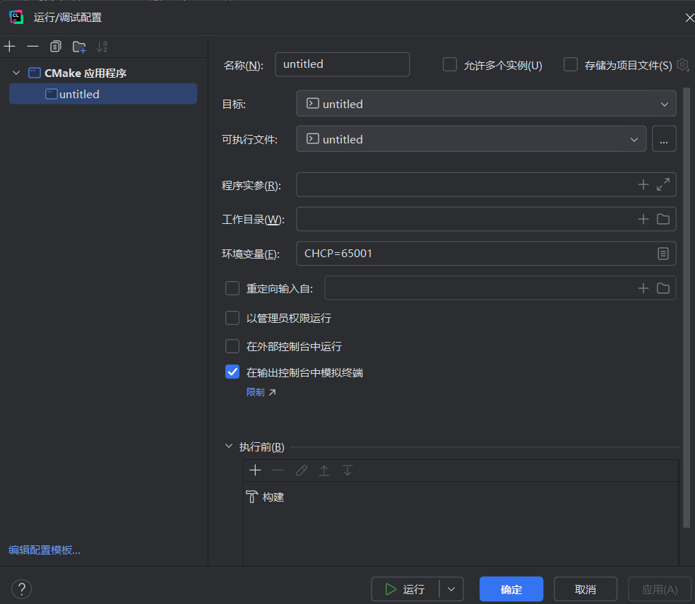Image resolution: width=695 pixels, height=604 pixels.
Task: Open the 目标 dropdown
Action: [664, 103]
